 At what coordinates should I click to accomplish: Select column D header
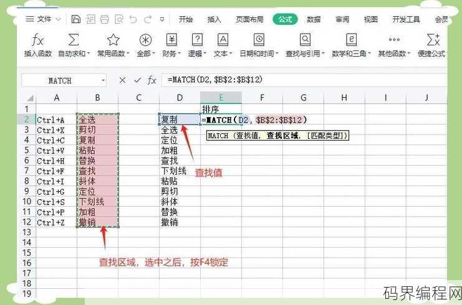(x=180, y=98)
